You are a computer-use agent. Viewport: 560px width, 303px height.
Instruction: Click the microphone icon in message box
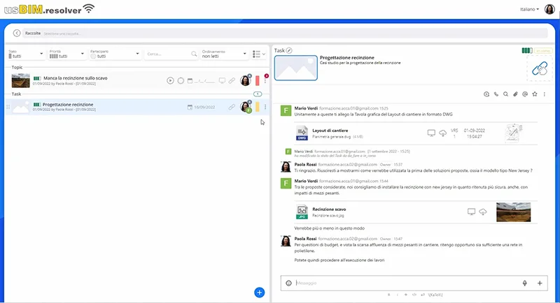524,283
